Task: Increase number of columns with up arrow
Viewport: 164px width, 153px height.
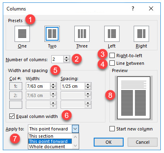Action: (x=66, y=58)
